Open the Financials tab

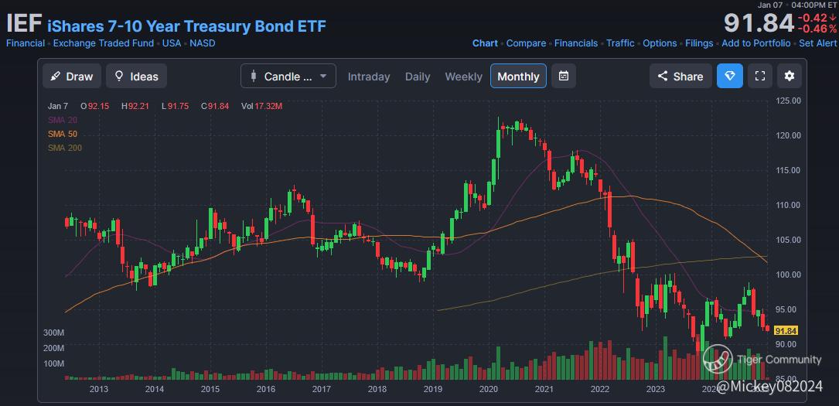576,43
